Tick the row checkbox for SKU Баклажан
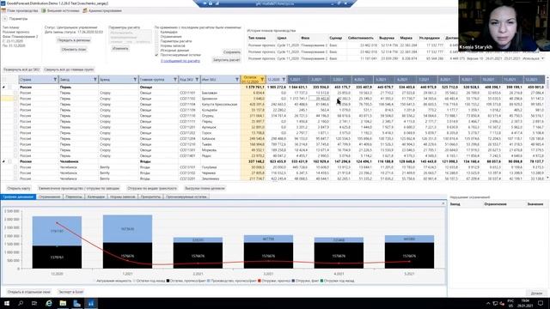 [x=15, y=93]
